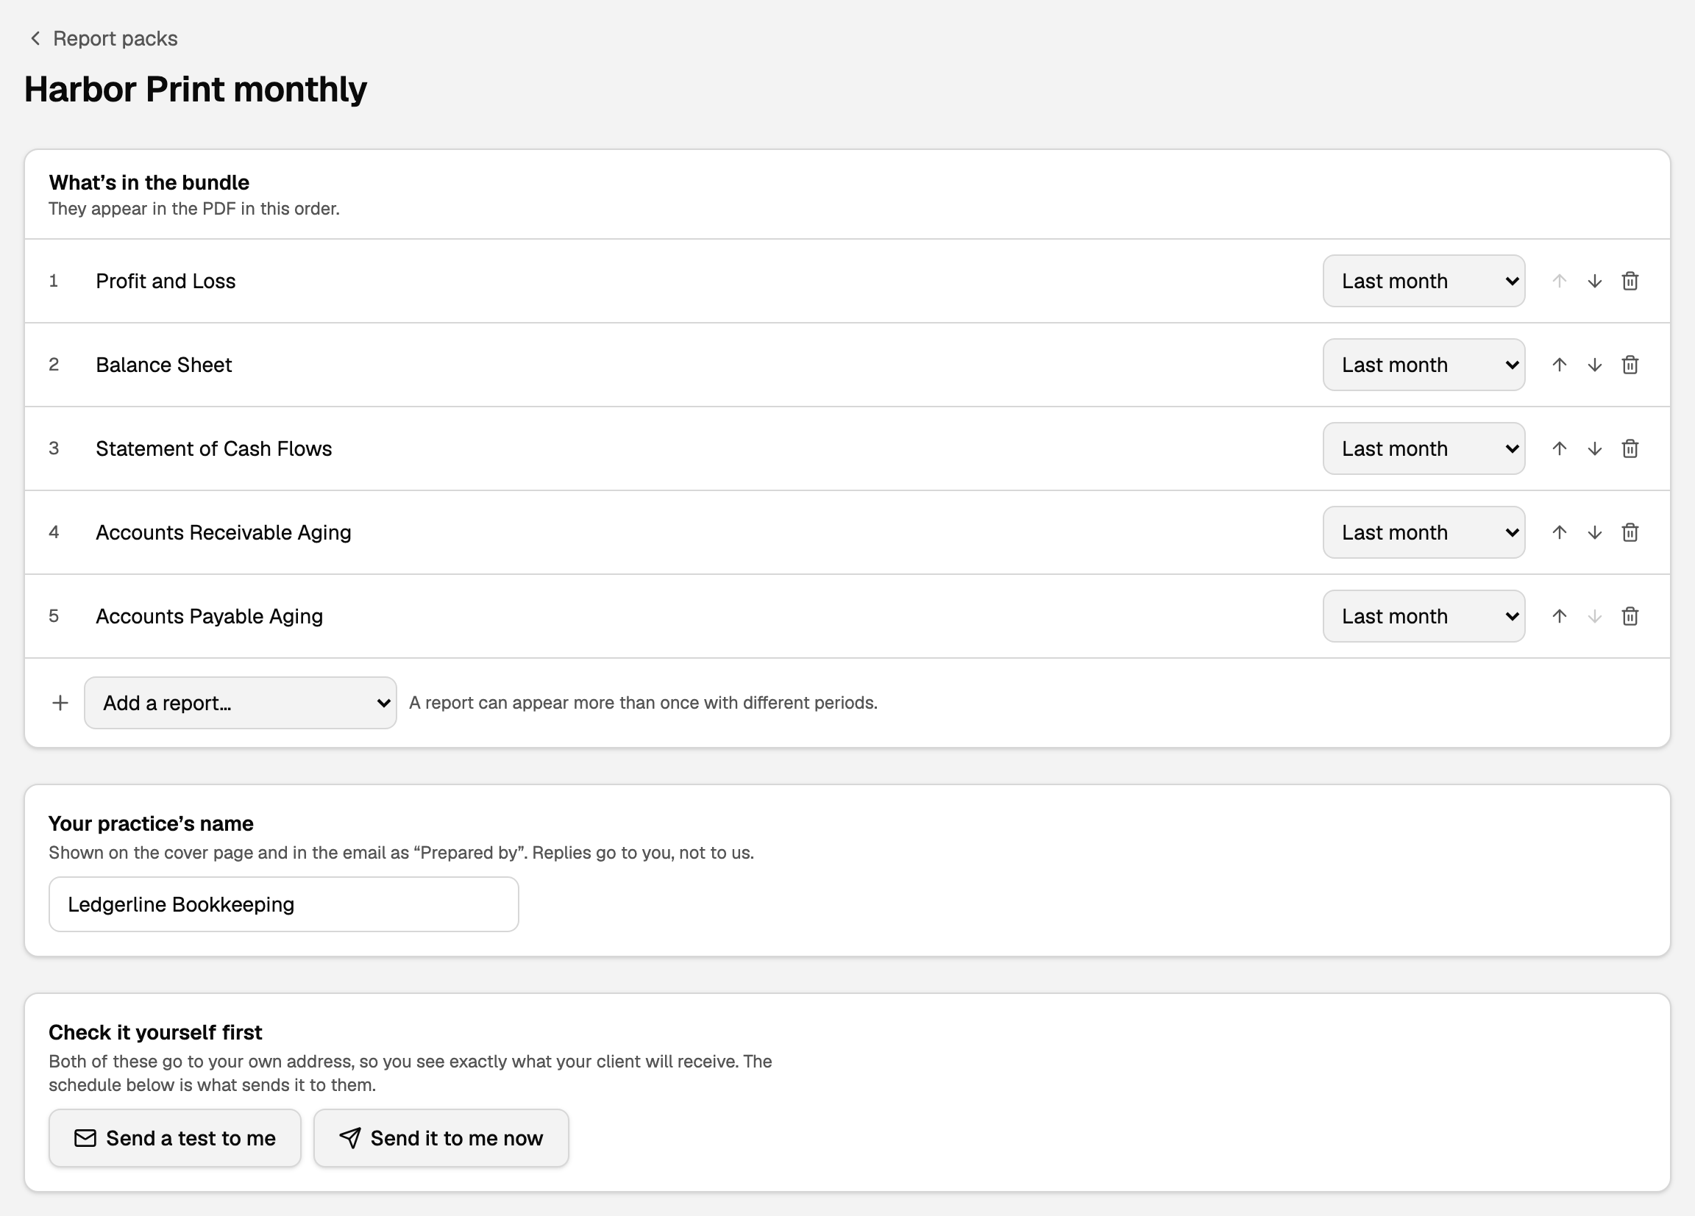
Task: Delete the Profit and Loss report
Action: pos(1630,281)
